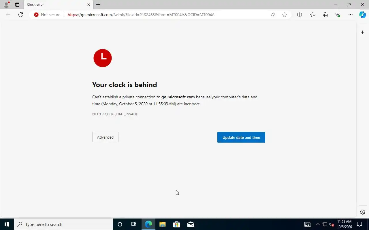This screenshot has height=230, width=369.
Task: Close the Clock error tab
Action: [x=89, y=5]
